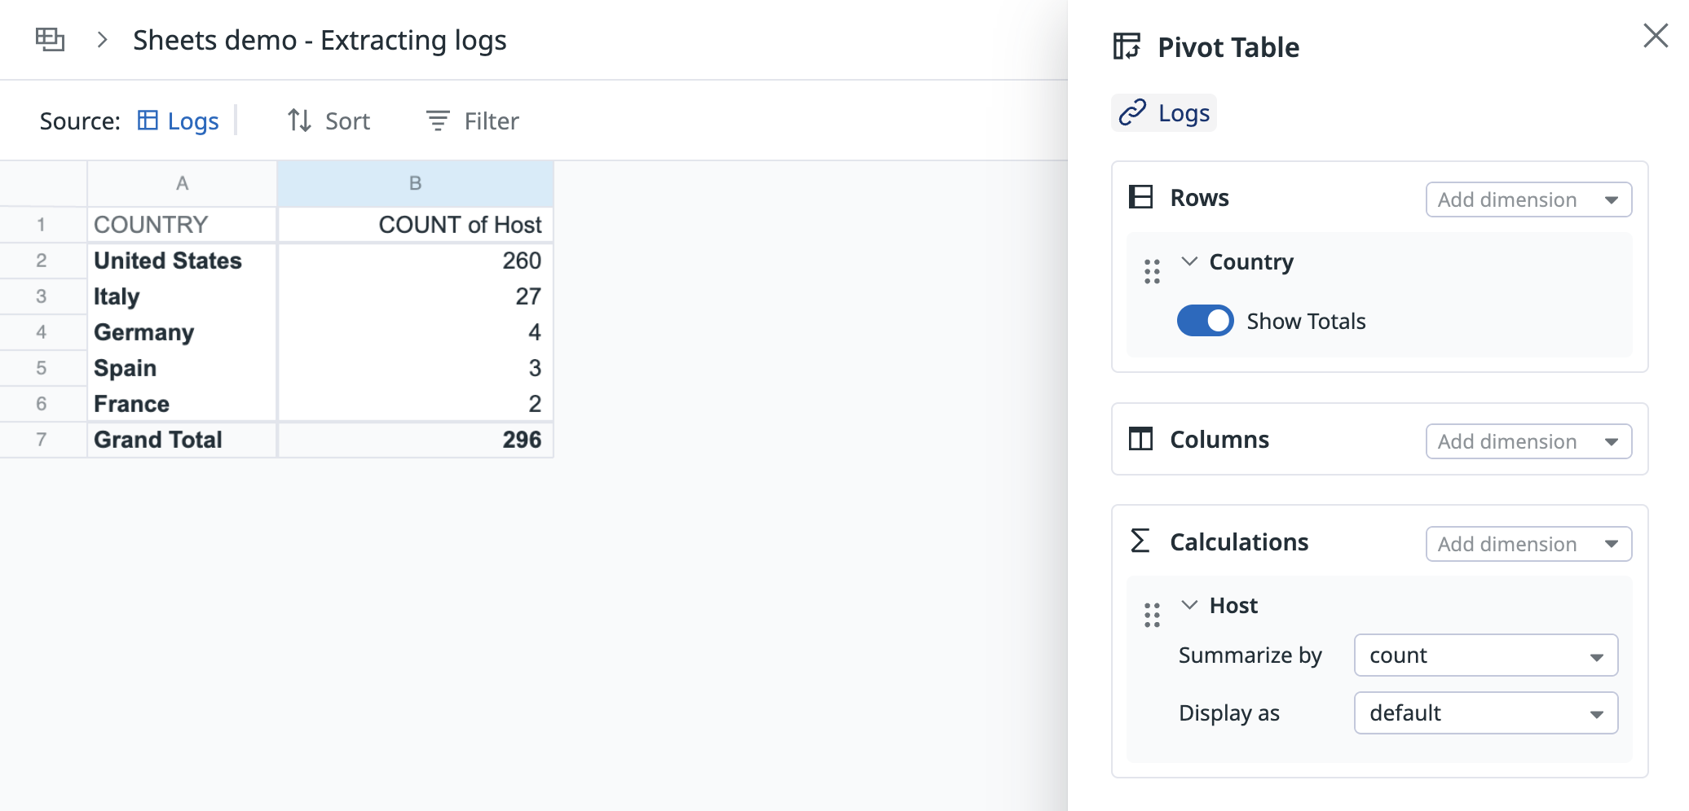
Task: Grab the Country dimension drag handle
Action: coord(1152,271)
